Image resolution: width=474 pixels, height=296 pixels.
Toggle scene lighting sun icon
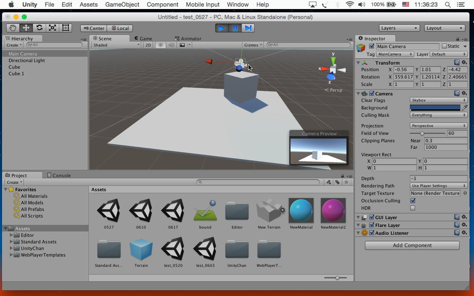tap(161, 45)
